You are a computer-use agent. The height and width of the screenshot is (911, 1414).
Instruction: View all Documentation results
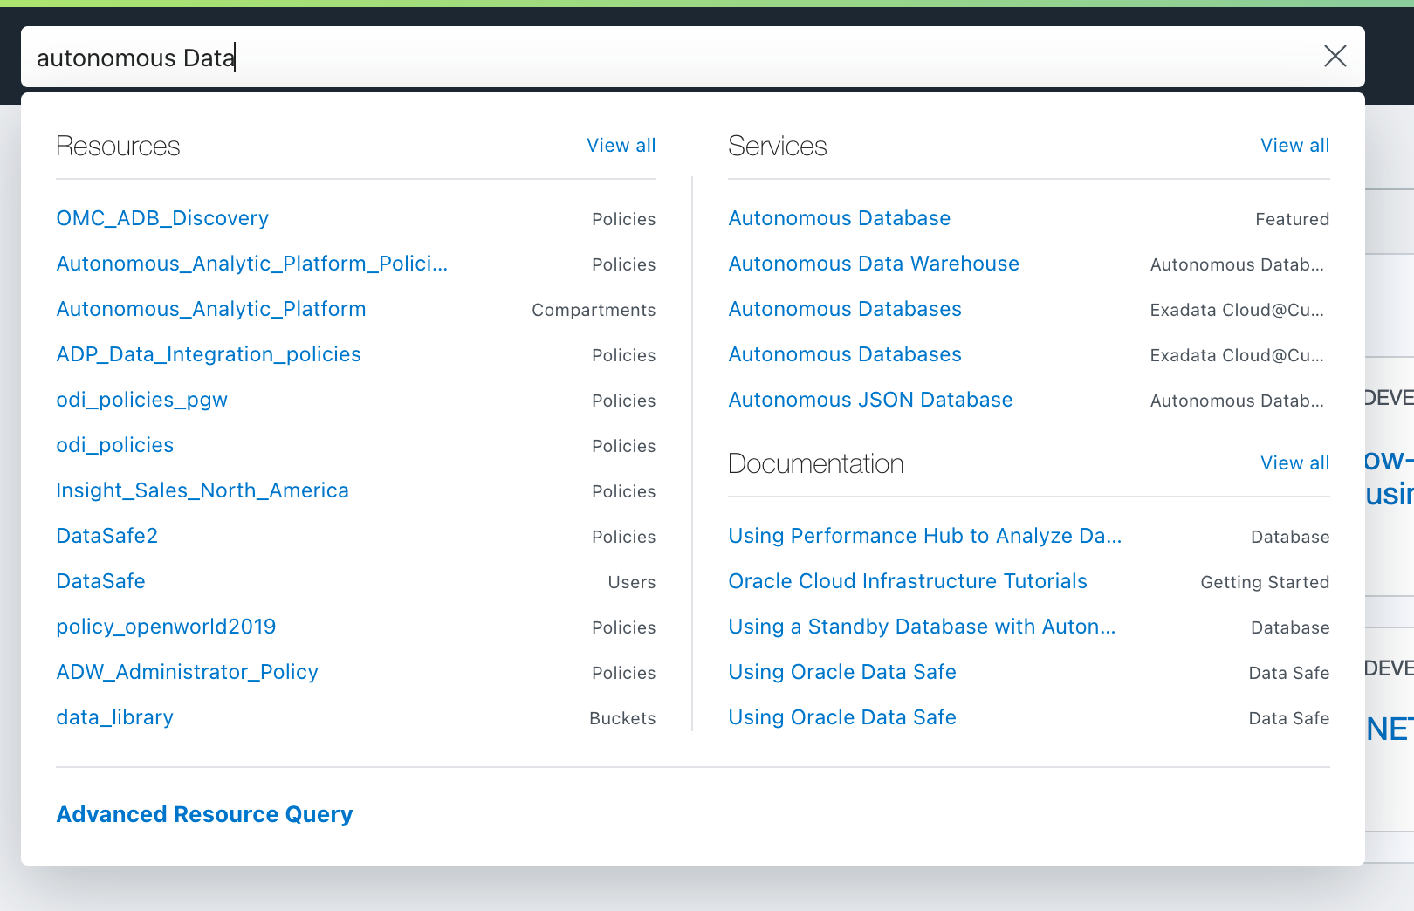point(1294,463)
